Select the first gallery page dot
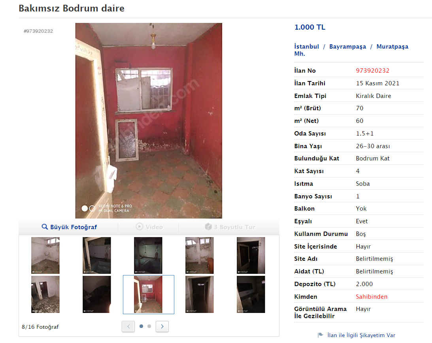The image size is (432, 343). (x=141, y=326)
